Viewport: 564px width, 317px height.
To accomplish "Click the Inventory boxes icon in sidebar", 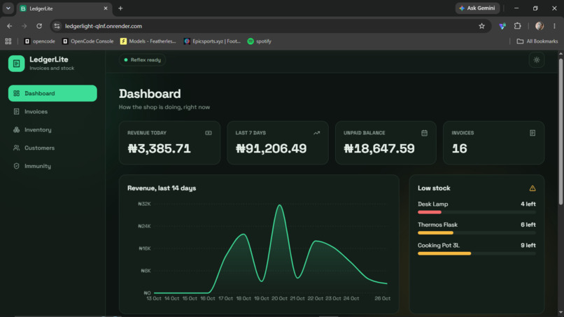I will (17, 129).
